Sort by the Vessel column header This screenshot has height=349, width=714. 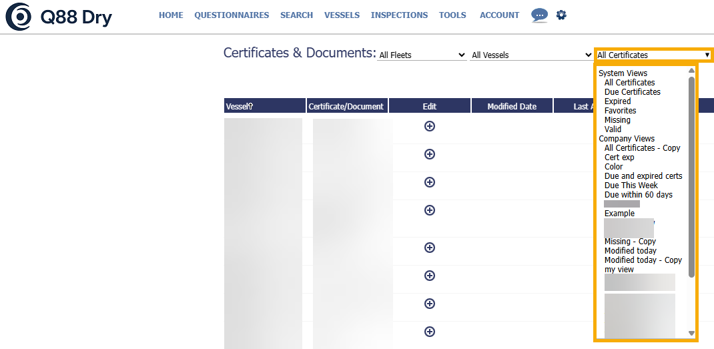click(265, 105)
